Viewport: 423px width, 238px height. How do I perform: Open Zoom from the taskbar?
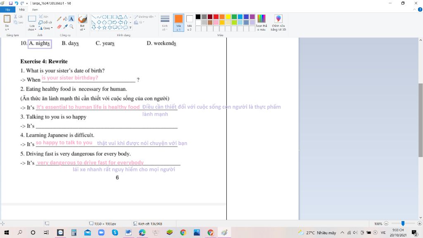[101, 232]
